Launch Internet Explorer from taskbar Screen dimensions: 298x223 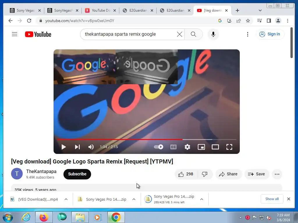[x=26, y=217]
